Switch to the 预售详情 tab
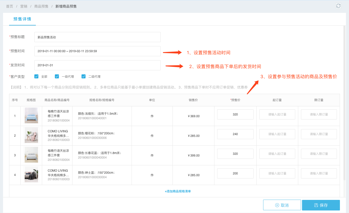Image resolution: width=349 pixels, height=213 pixels. pos(22,19)
